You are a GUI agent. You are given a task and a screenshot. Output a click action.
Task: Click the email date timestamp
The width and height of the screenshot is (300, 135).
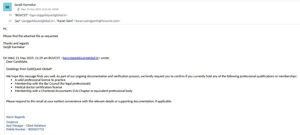click(x=40, y=9)
